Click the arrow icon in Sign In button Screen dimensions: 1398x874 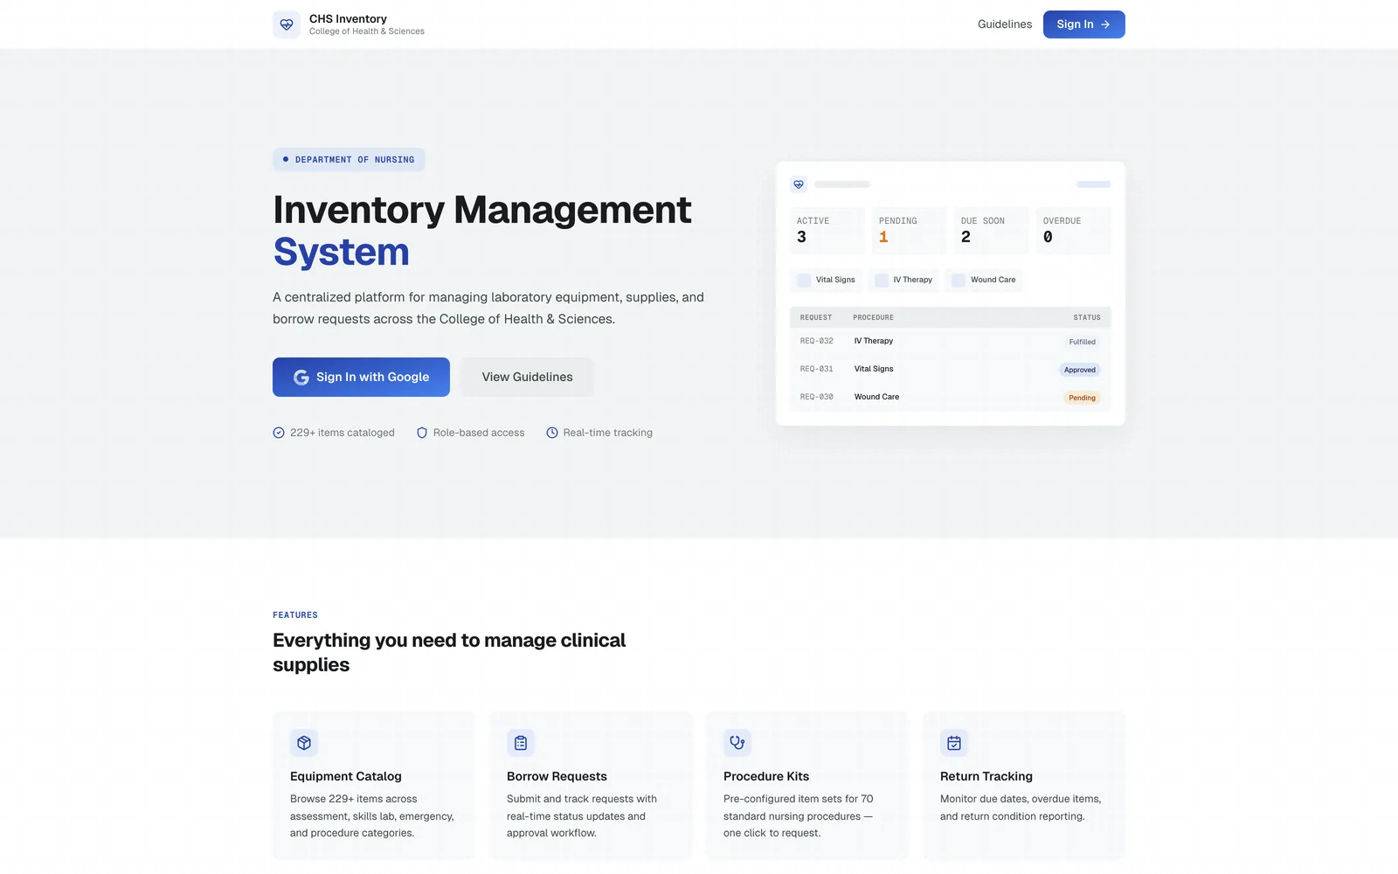pos(1105,24)
